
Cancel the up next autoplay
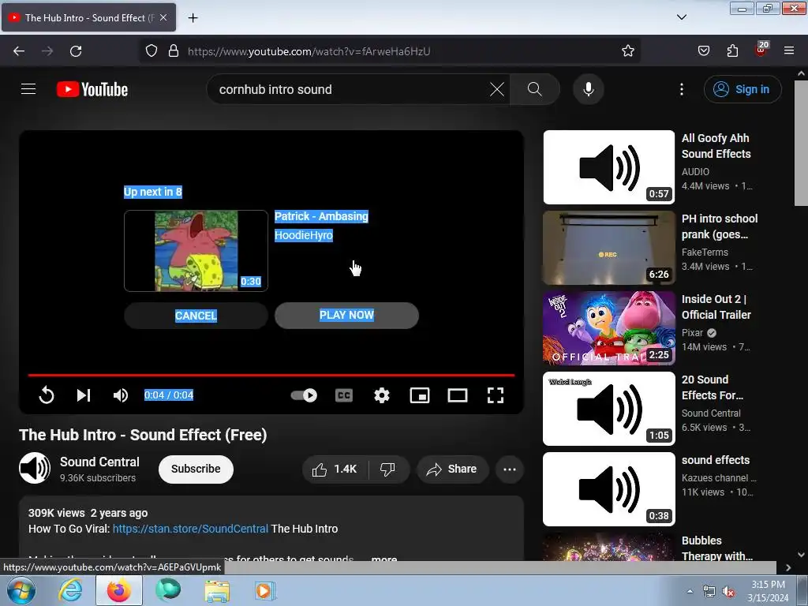coord(196,316)
